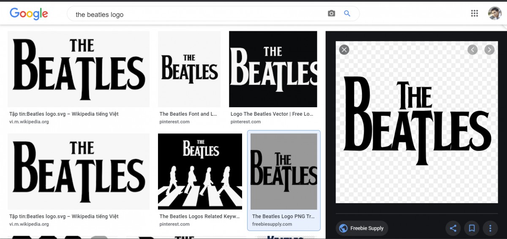Screen dimensions: 507x239
Task: Go to next image in preview
Action: [x=489, y=50]
